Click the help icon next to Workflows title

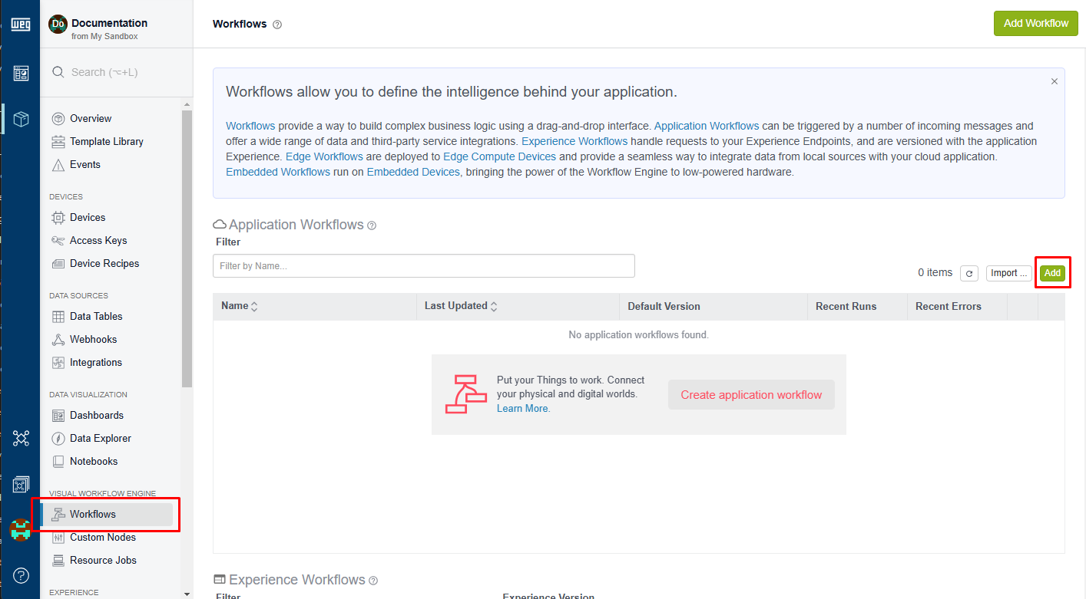277,25
